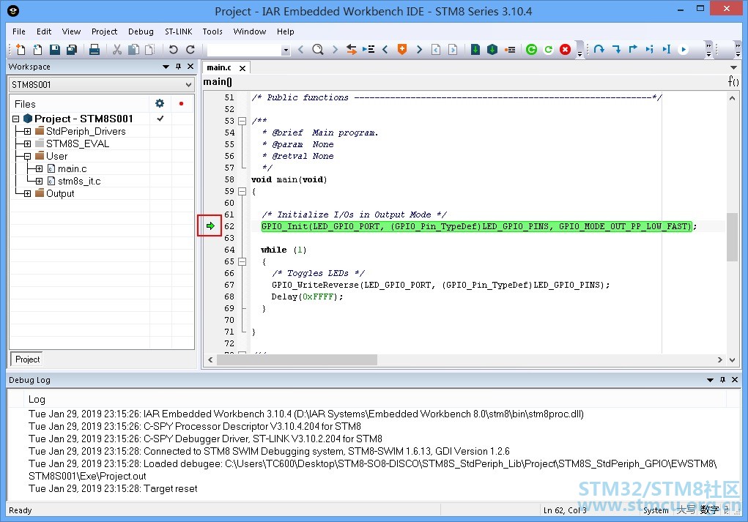
Task: Click Download and Debug green arrow icon
Action: [475, 49]
